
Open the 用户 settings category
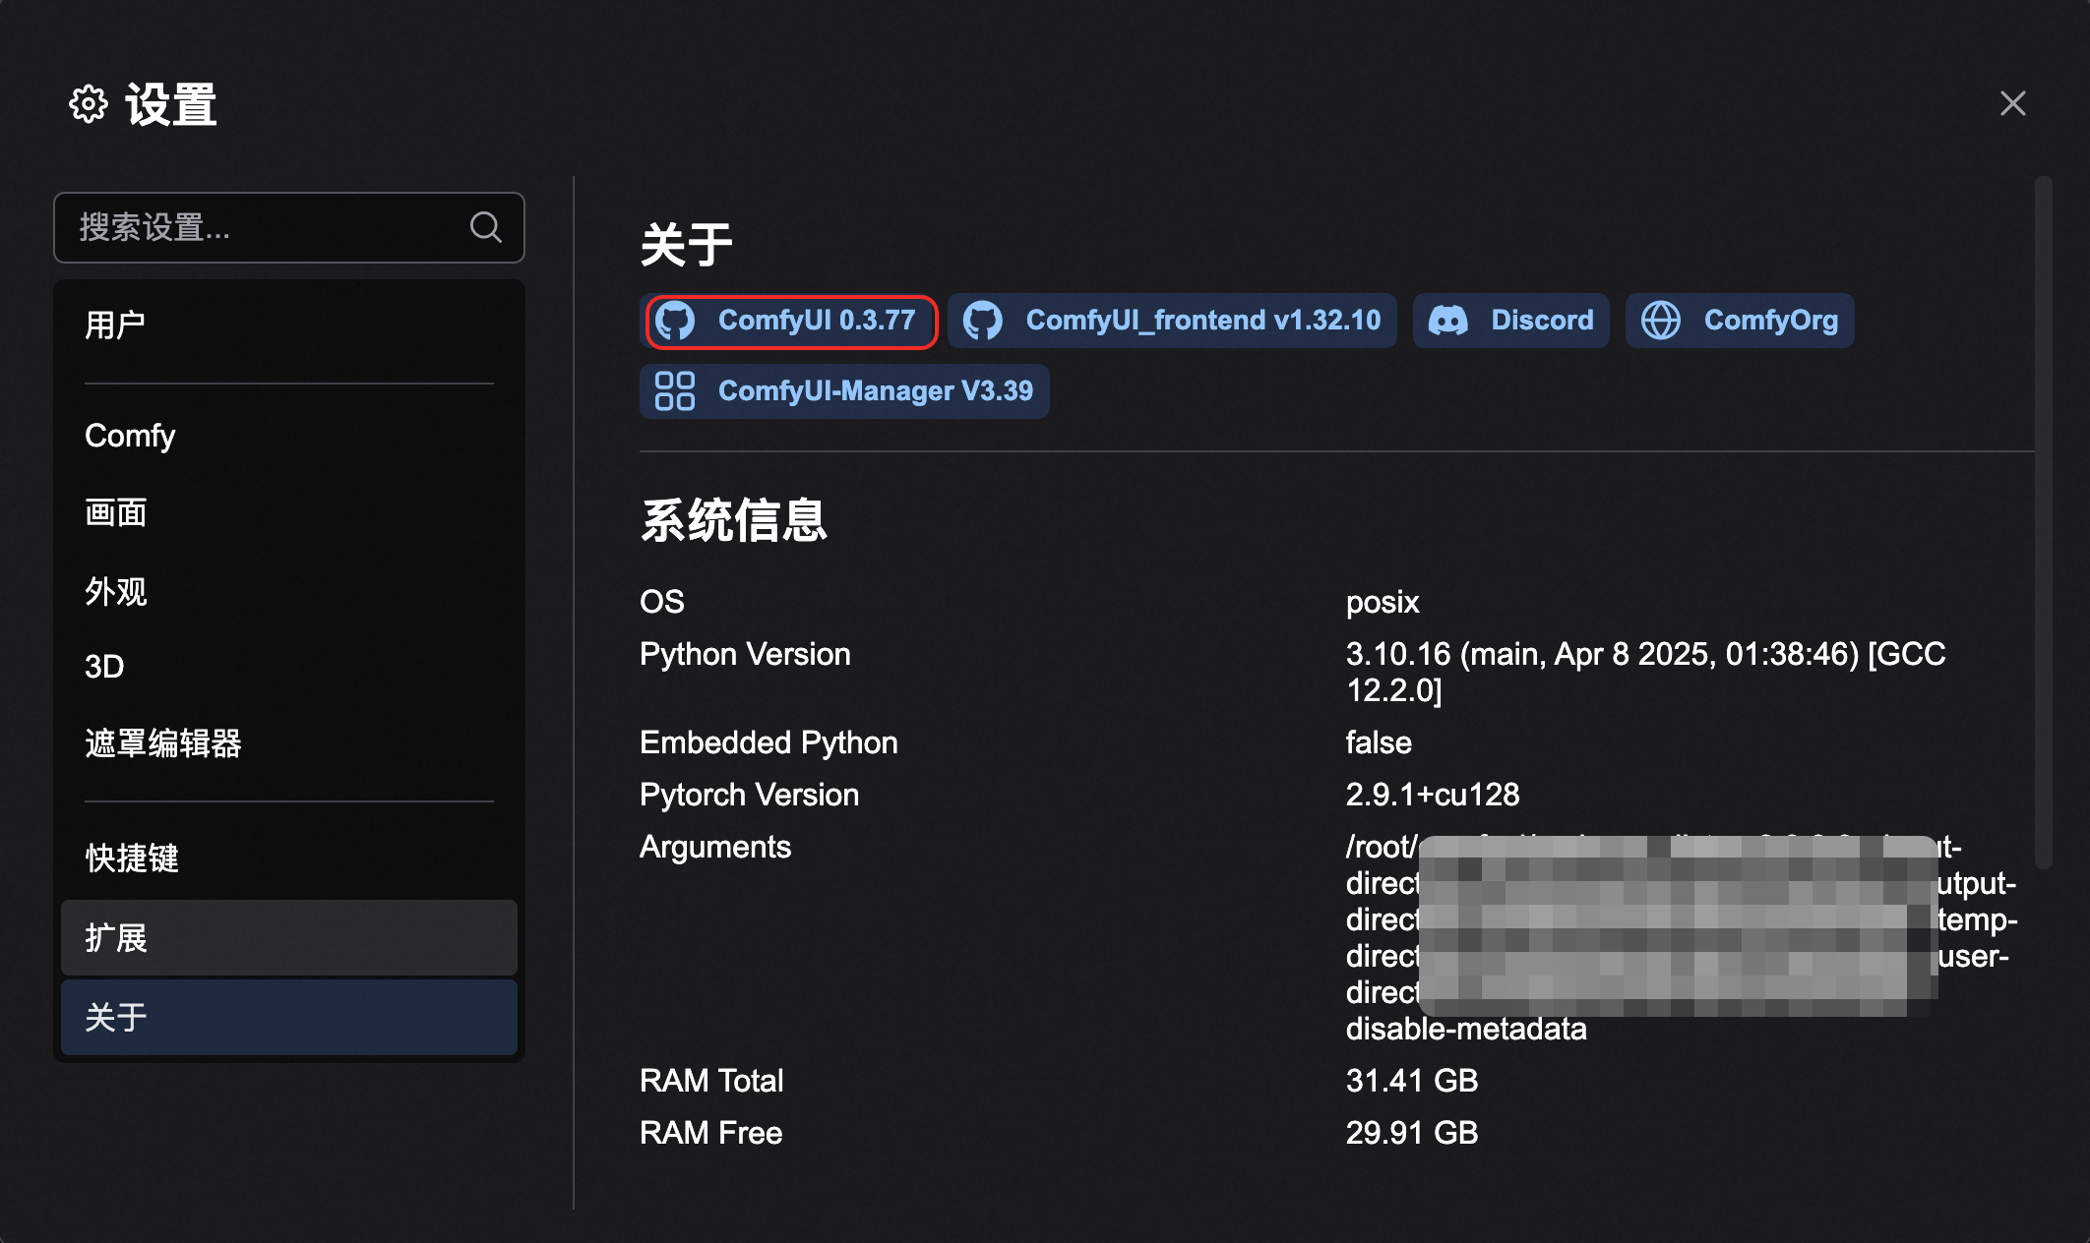point(115,325)
